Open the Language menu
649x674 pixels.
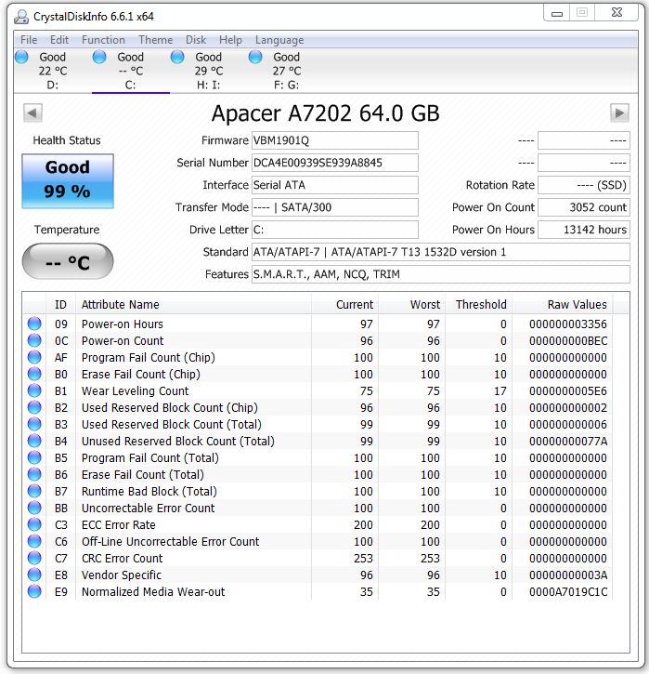coord(279,40)
